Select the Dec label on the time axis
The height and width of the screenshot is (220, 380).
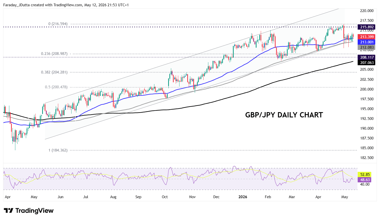[x=216, y=197]
